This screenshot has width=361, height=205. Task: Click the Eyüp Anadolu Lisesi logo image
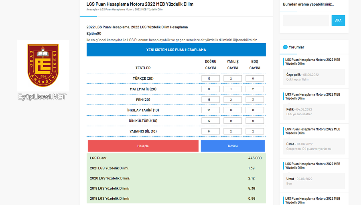43,65
